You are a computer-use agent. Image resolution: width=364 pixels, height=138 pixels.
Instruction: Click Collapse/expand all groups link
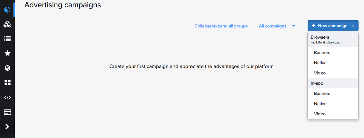(x=221, y=26)
